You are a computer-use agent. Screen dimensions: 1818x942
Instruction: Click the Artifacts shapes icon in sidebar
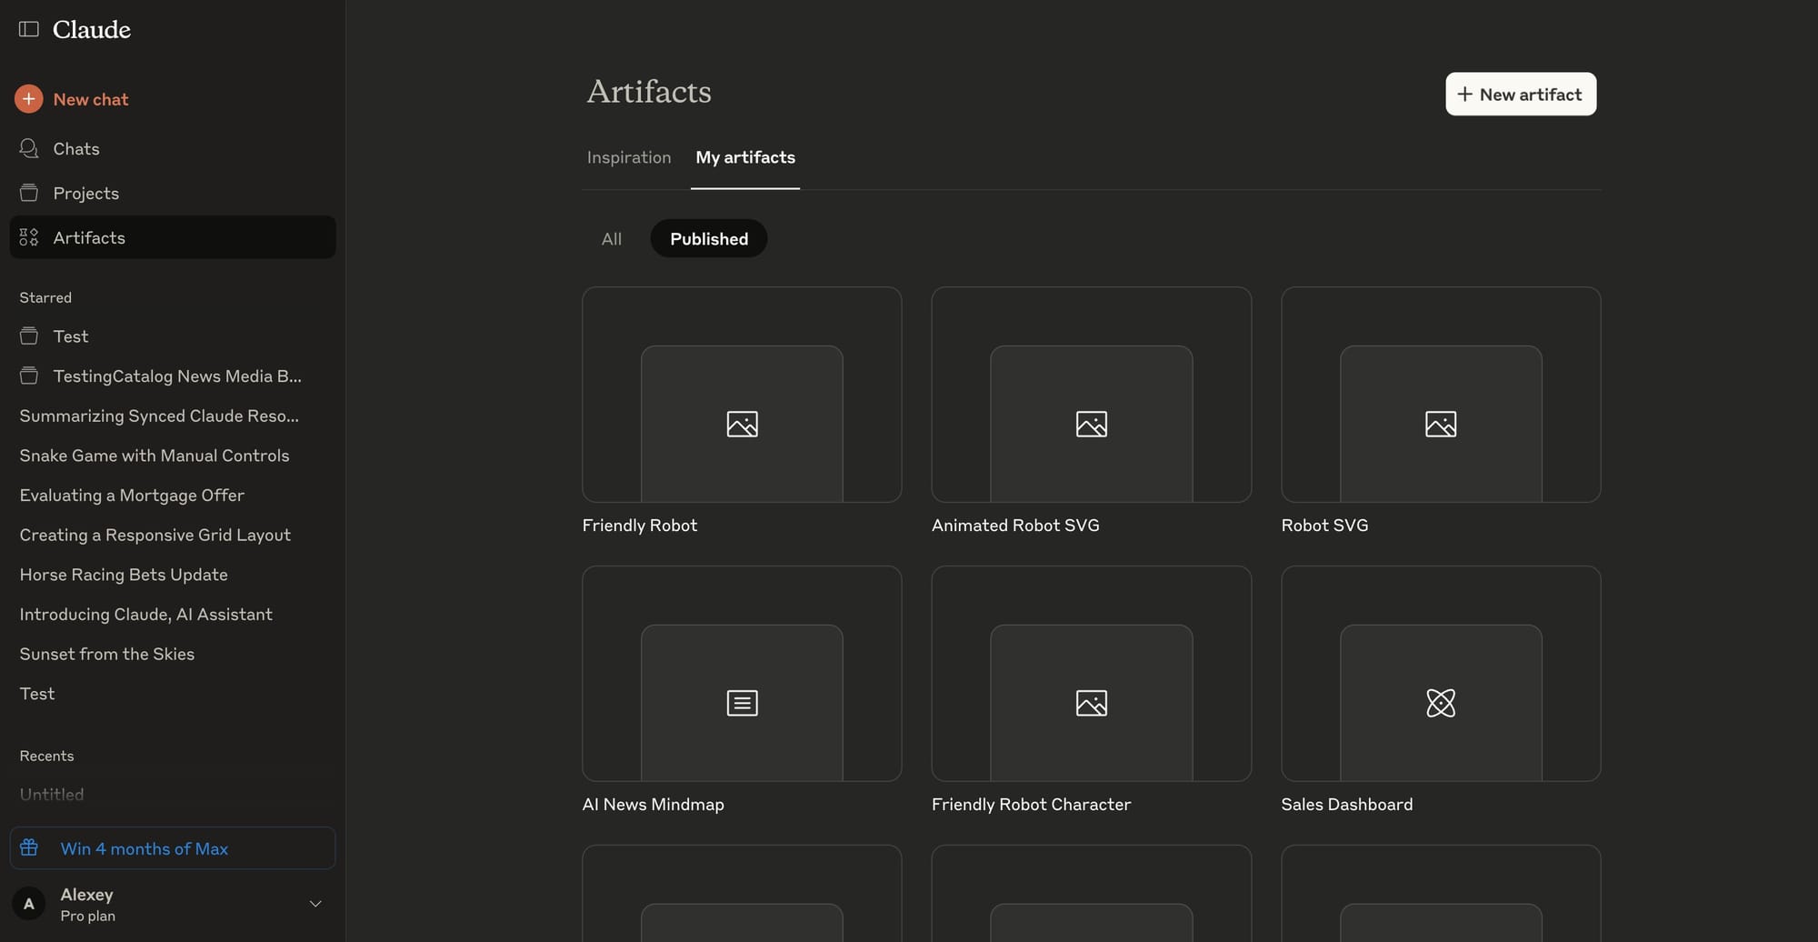(x=29, y=237)
